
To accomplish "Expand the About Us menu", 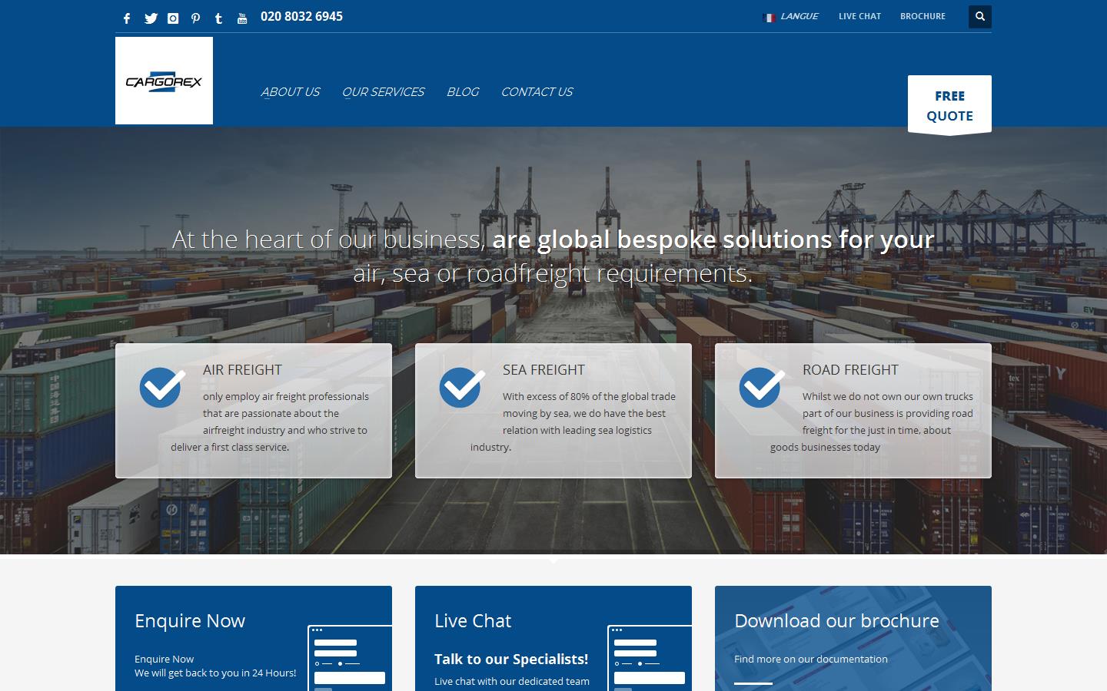I will coord(290,92).
